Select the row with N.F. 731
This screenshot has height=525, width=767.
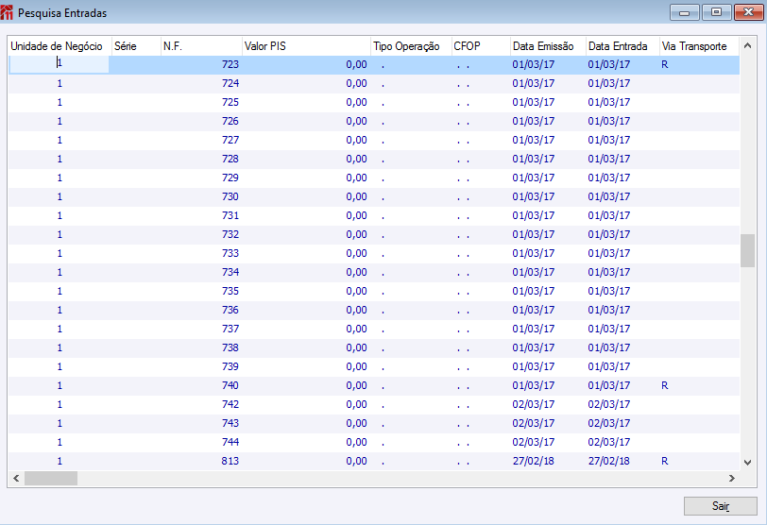click(374, 216)
